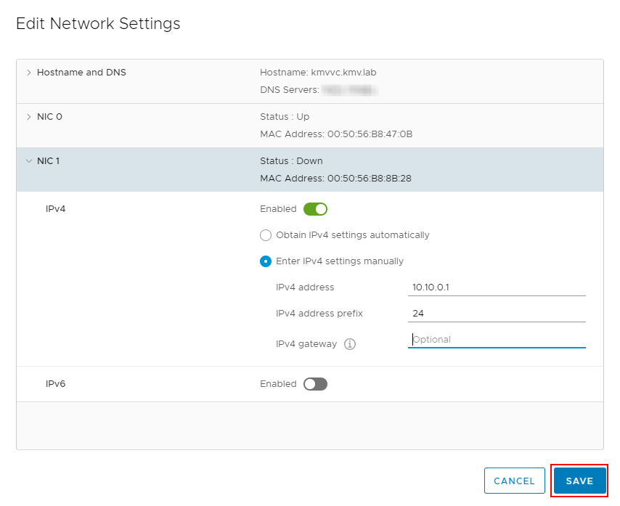620x506 pixels.
Task: Click the NIC 0 section label
Action: 49,117
